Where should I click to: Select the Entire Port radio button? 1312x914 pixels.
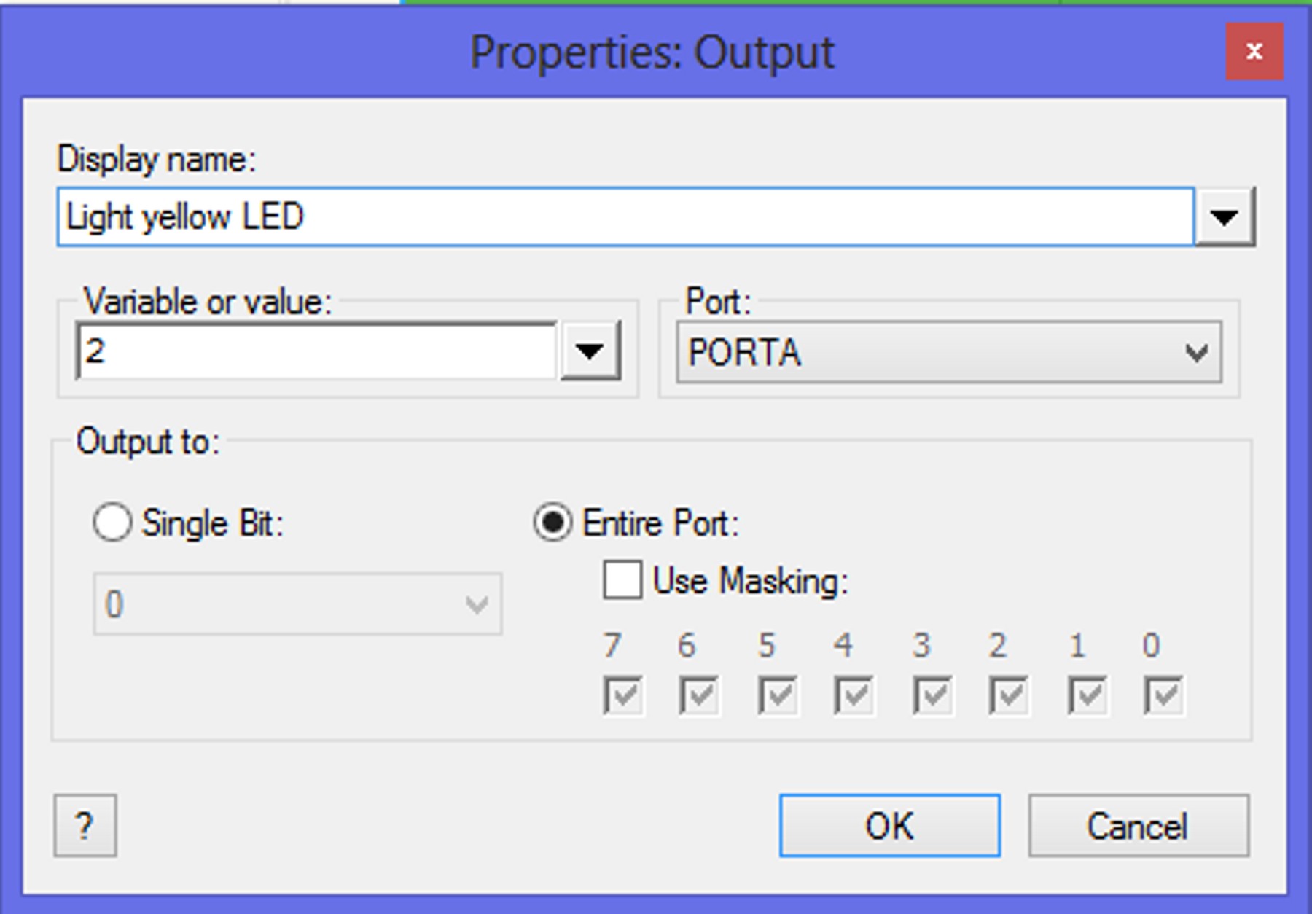tap(552, 523)
